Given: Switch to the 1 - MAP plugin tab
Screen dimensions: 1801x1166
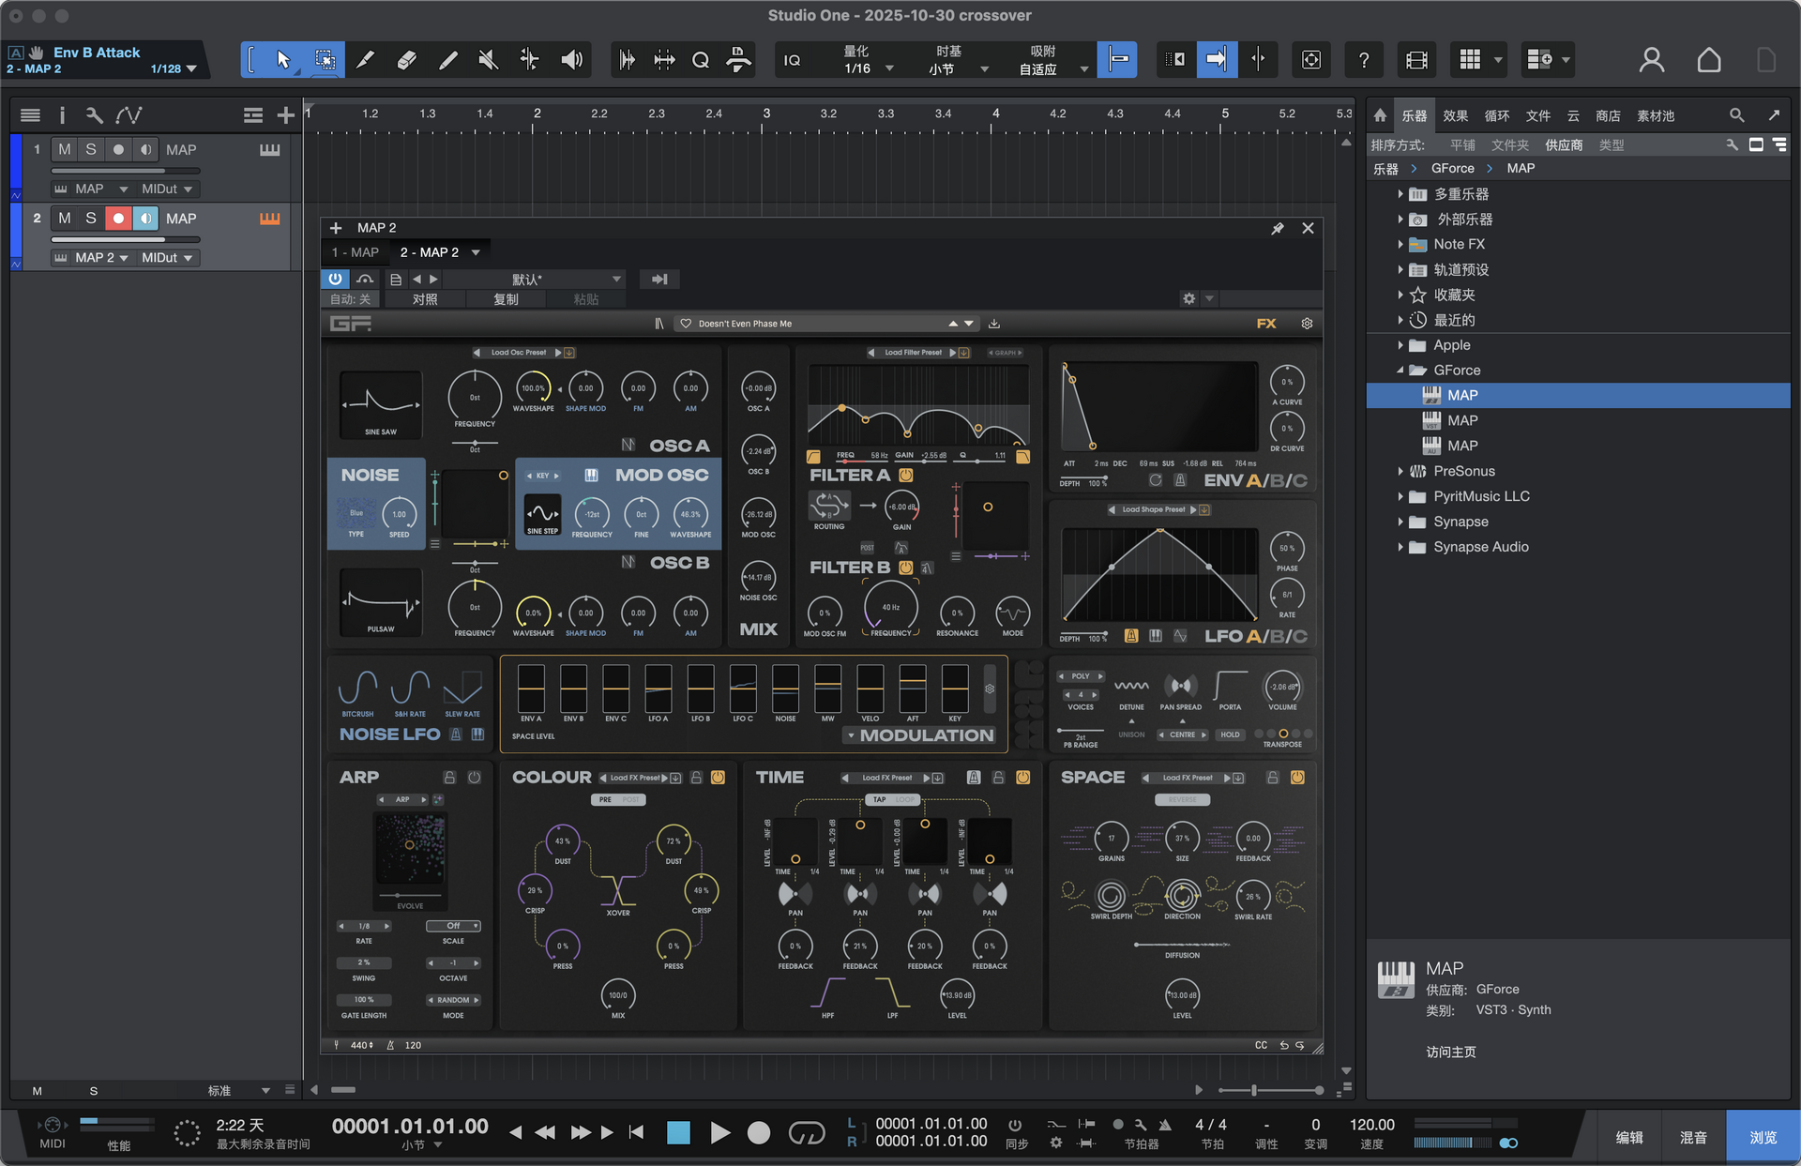Looking at the screenshot, I should click(356, 252).
